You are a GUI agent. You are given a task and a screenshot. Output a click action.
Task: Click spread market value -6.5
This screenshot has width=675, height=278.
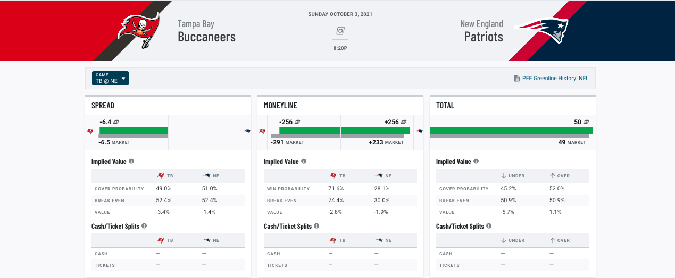click(104, 142)
